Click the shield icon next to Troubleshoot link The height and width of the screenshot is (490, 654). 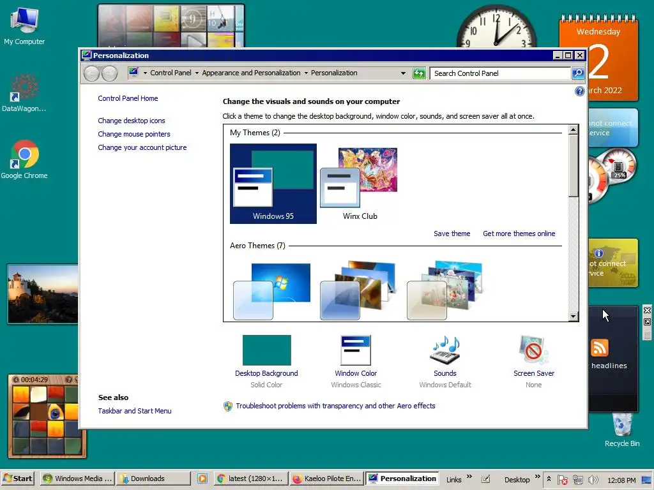click(228, 406)
